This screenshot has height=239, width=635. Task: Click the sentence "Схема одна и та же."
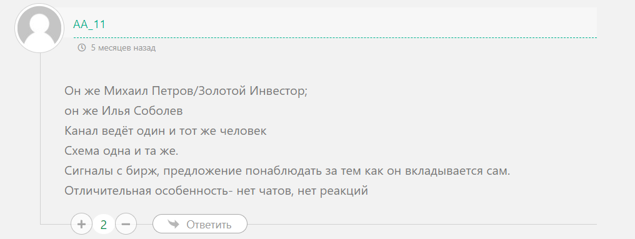(x=121, y=151)
